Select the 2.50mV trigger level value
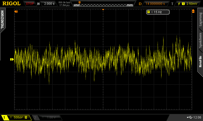This screenshot has width=203, height=121. coord(192,4)
